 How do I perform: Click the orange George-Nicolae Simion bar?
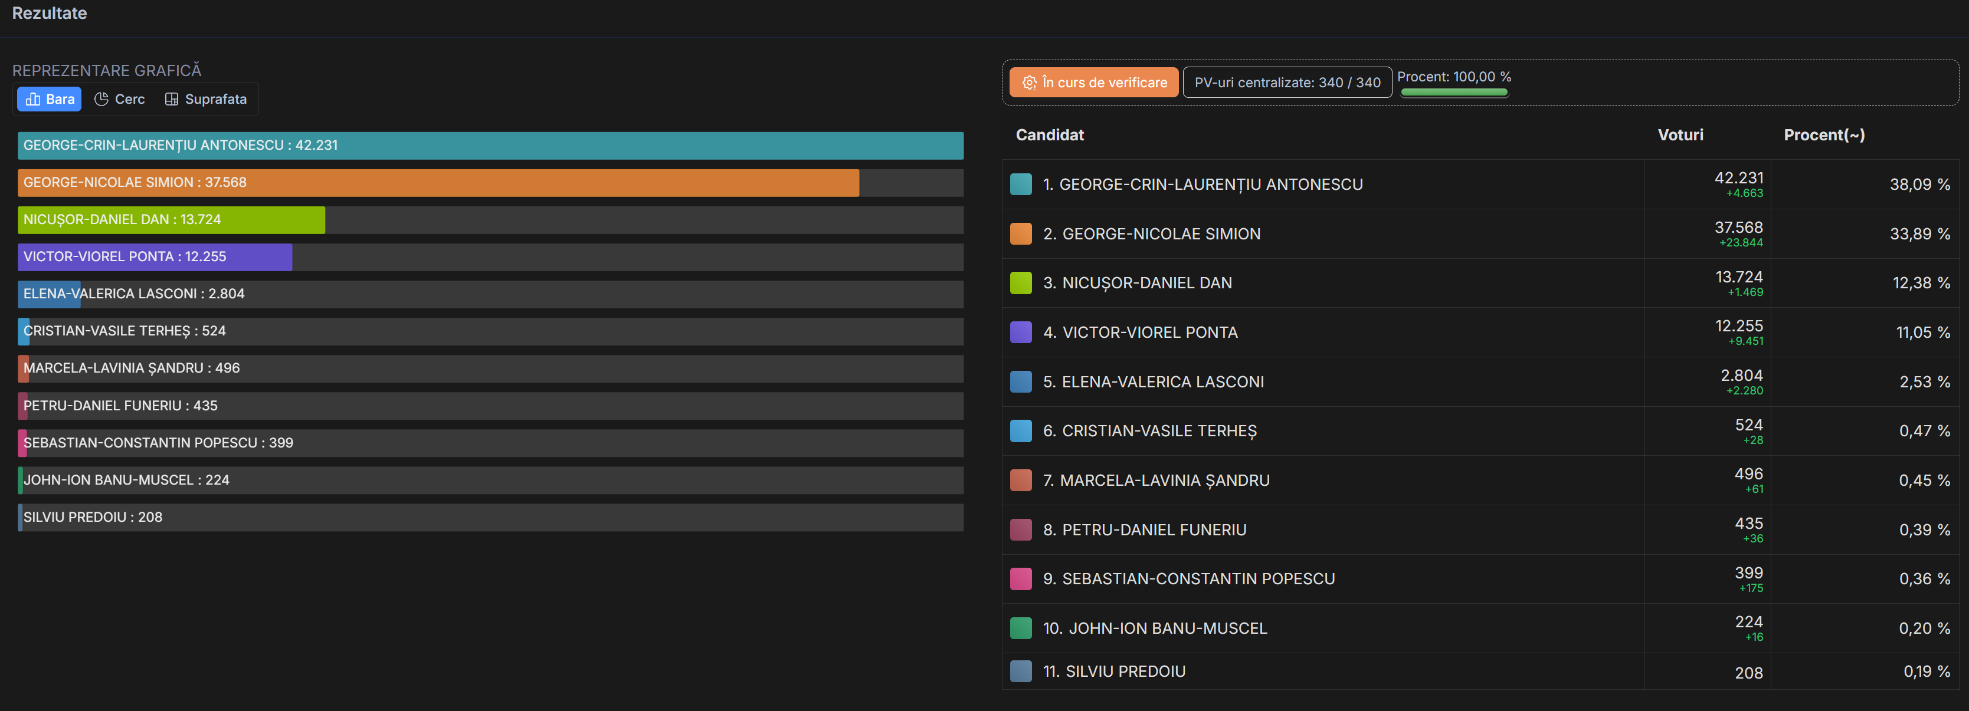point(439,183)
